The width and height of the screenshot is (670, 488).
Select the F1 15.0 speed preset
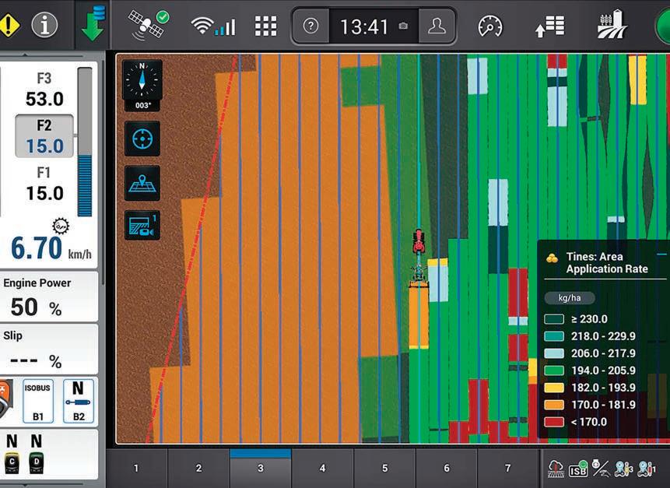[x=44, y=184]
